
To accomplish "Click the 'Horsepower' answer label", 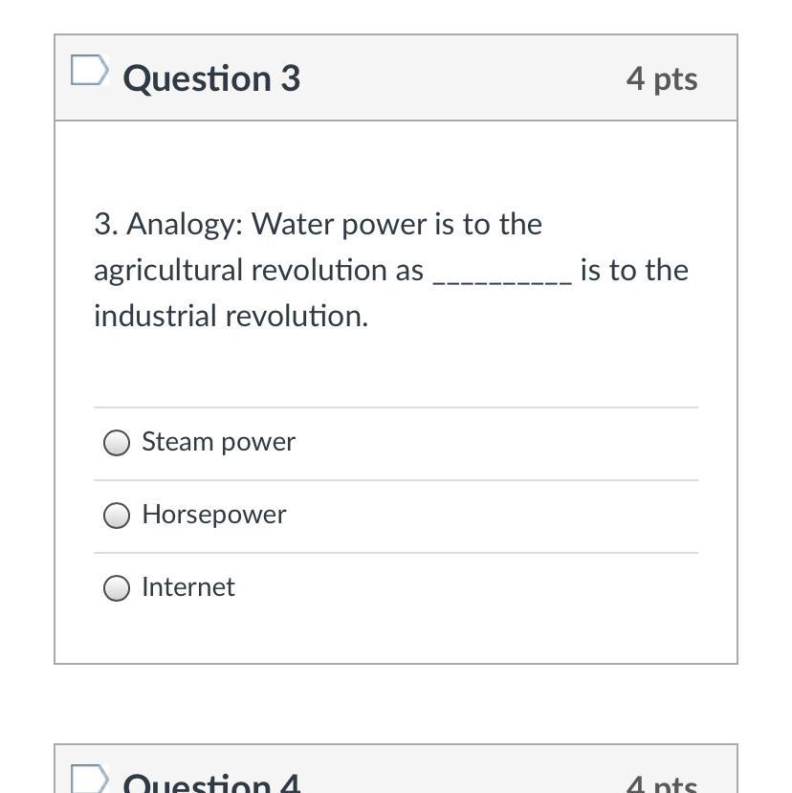I will [x=213, y=515].
